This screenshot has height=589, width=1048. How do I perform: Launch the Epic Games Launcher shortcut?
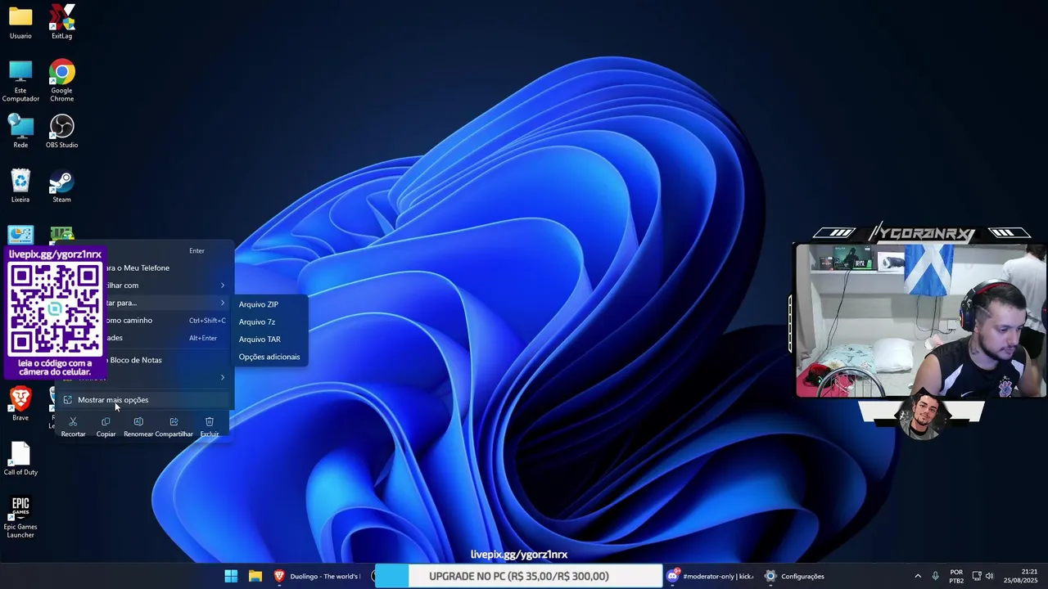click(x=20, y=518)
